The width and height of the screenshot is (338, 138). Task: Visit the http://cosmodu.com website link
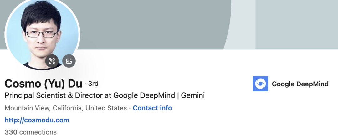pos(37,120)
